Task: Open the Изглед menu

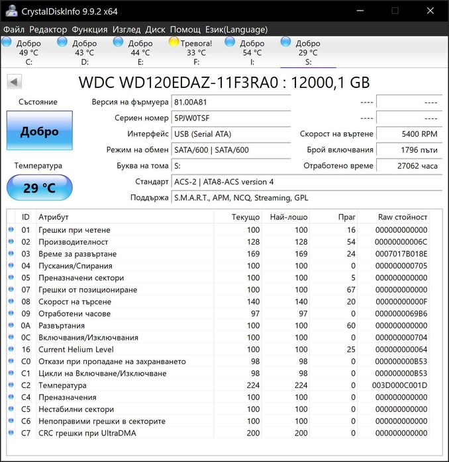Action: click(126, 30)
